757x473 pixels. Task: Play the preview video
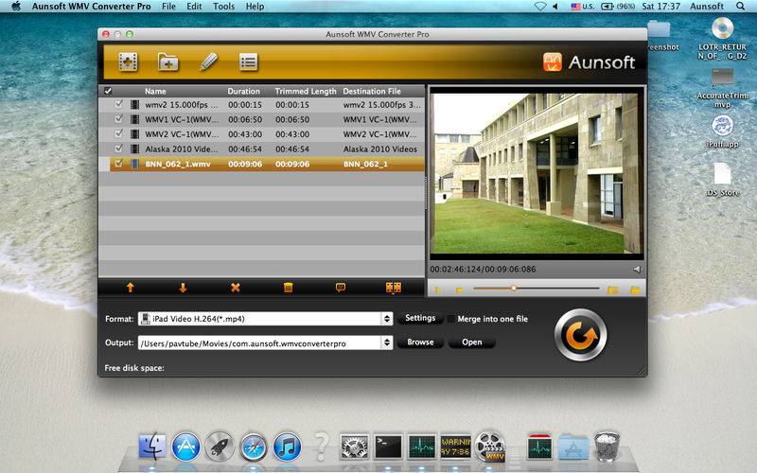pyautogui.click(x=437, y=290)
